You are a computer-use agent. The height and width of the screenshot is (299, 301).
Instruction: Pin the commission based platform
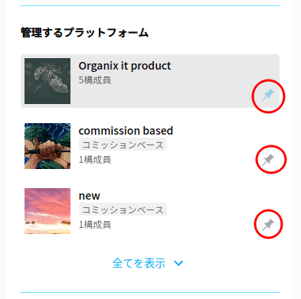tap(268, 160)
